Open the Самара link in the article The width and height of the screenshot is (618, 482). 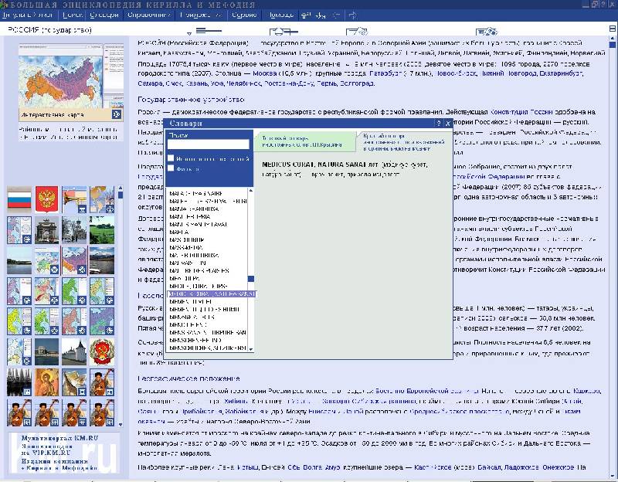(150, 83)
